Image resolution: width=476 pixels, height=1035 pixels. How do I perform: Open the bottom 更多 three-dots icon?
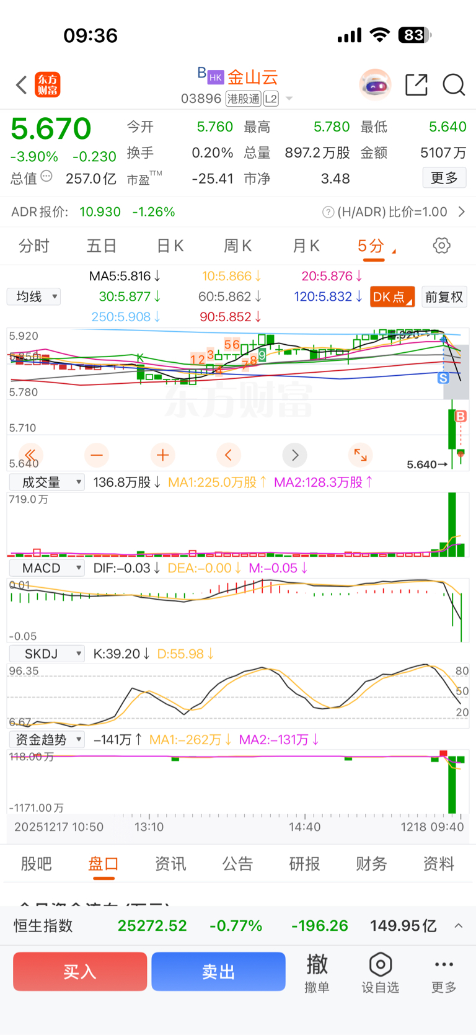click(x=444, y=972)
